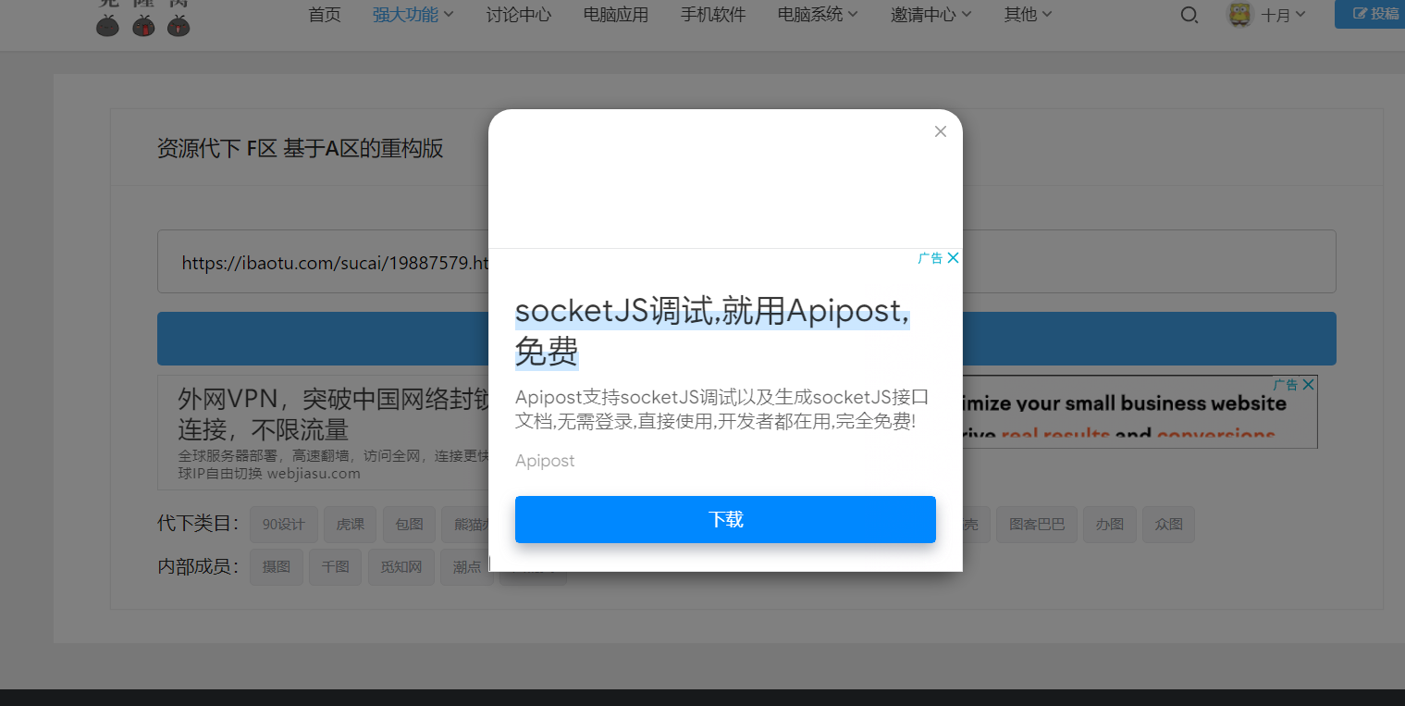Select the 图客巴巴 category tag
The width and height of the screenshot is (1405, 706).
pyautogui.click(x=1037, y=525)
